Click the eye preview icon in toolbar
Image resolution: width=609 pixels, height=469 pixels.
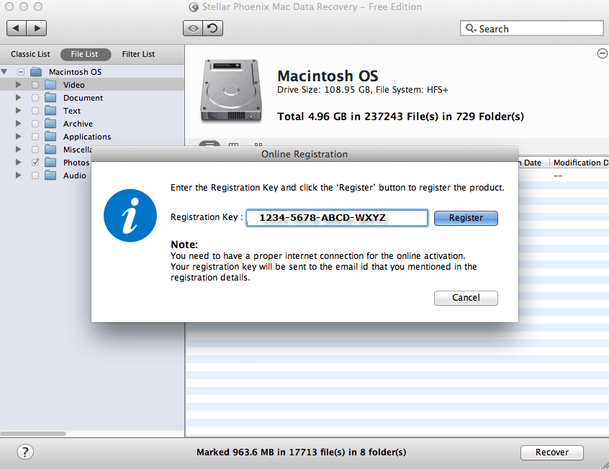pos(192,28)
